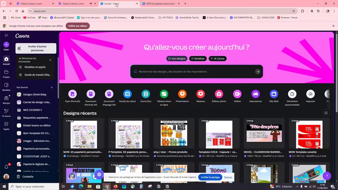Click Inviter d'autres personnes button
Image resolution: width=338 pixels, height=190 pixels.
pyautogui.click(x=36, y=48)
